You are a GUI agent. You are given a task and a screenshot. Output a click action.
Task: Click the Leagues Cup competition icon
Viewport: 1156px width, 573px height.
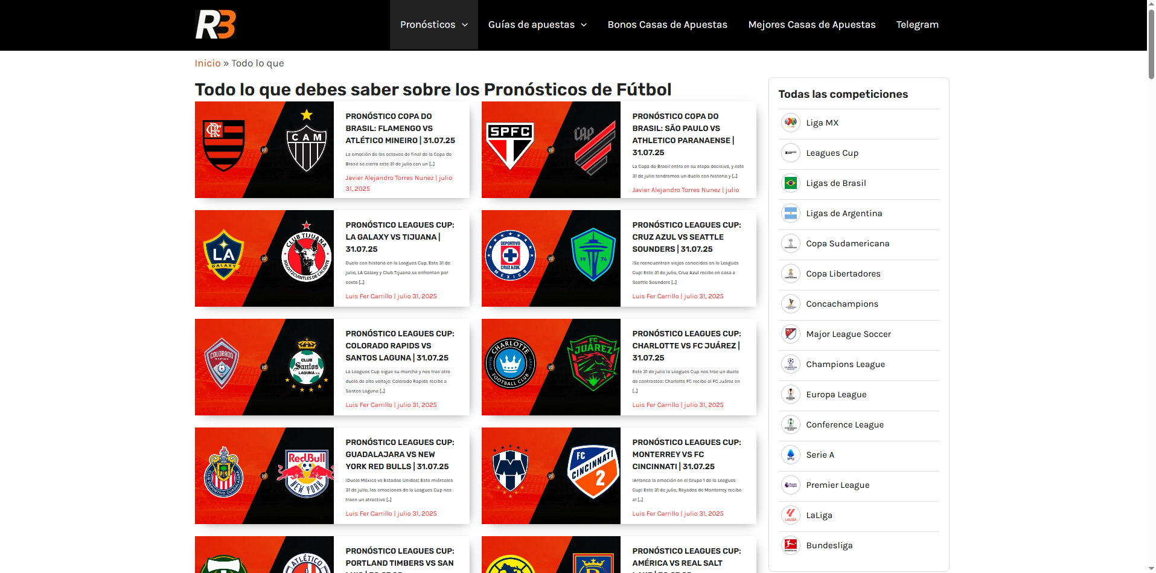coord(791,153)
